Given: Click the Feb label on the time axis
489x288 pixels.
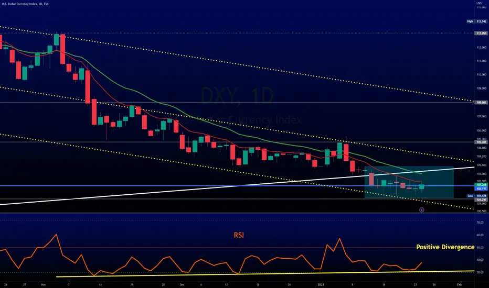Looking at the screenshot, I should (x=459, y=284).
